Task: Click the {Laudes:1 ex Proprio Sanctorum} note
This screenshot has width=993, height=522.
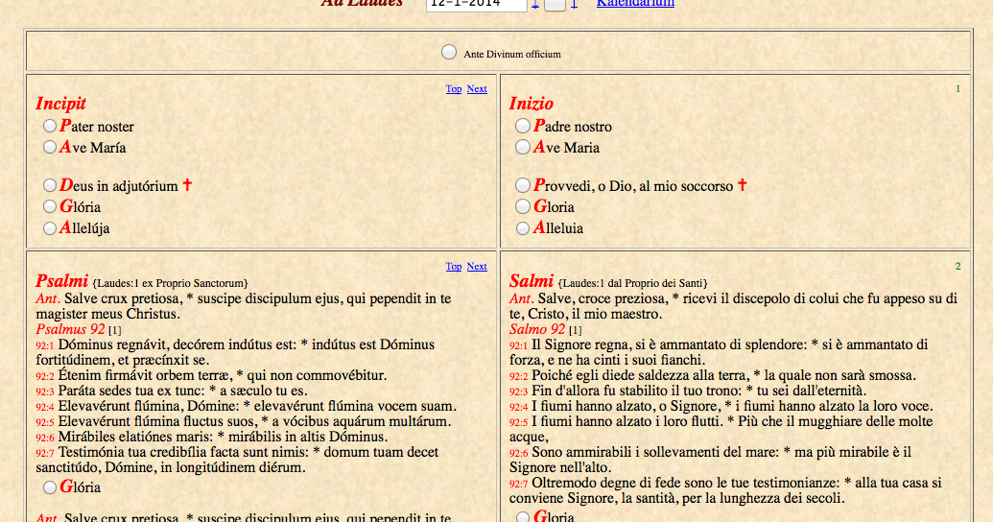Action: point(171,283)
